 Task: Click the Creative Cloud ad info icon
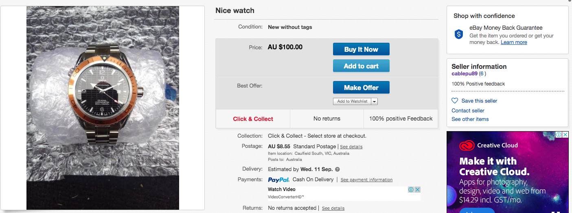559,134
